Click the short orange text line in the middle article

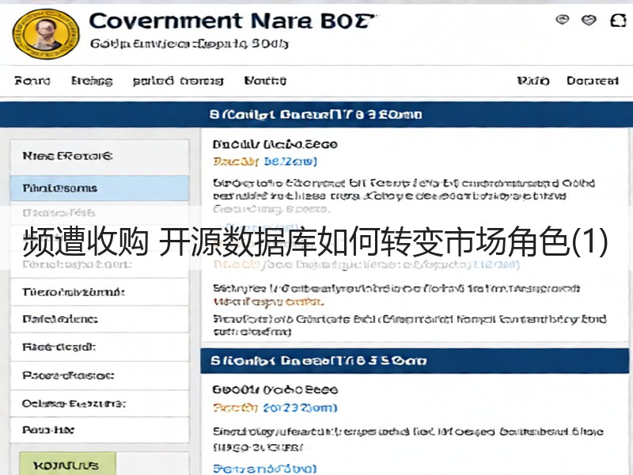[x=267, y=302]
